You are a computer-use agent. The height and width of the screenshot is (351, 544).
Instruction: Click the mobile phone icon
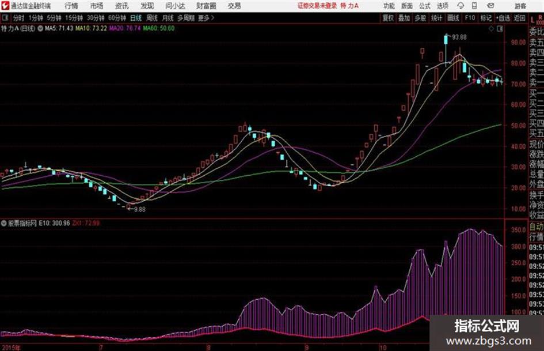click(x=474, y=6)
